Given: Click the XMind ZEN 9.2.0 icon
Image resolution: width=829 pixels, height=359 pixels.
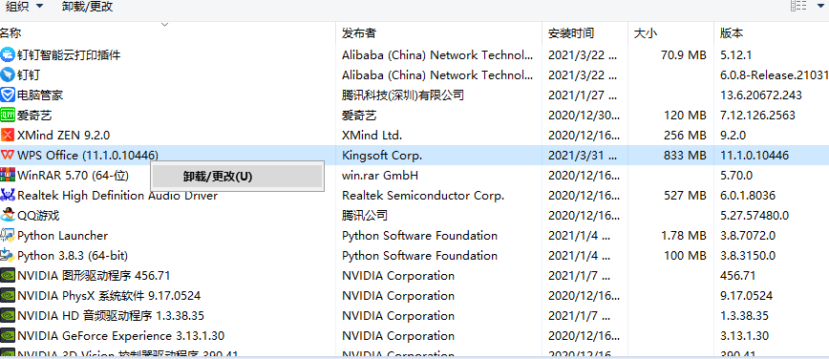Looking at the screenshot, I should 8,135.
